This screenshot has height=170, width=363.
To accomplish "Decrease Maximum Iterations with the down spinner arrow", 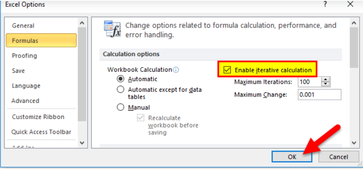I will pyautogui.click(x=326, y=84).
